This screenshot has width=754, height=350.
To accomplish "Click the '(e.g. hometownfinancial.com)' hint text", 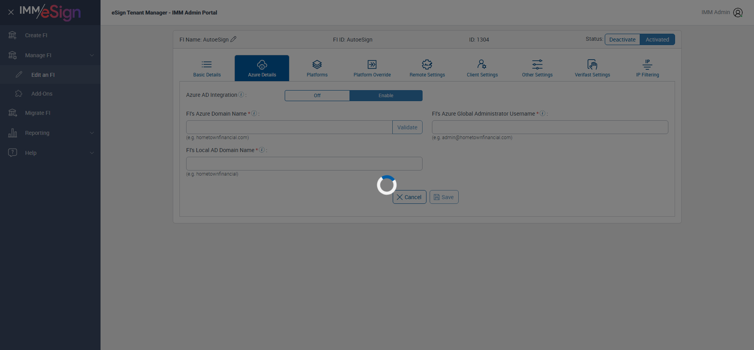I will pyautogui.click(x=217, y=138).
